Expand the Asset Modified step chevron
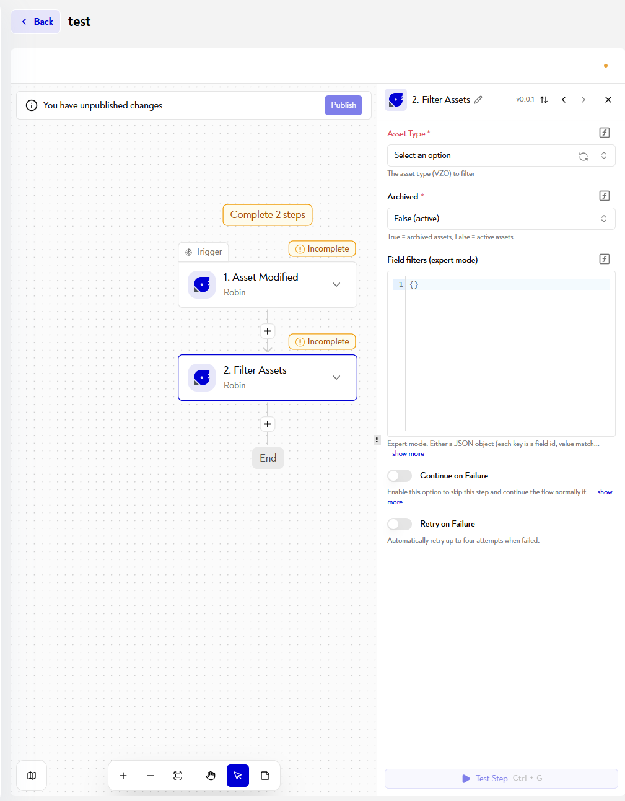Viewport: 625px width, 801px height. coord(336,285)
